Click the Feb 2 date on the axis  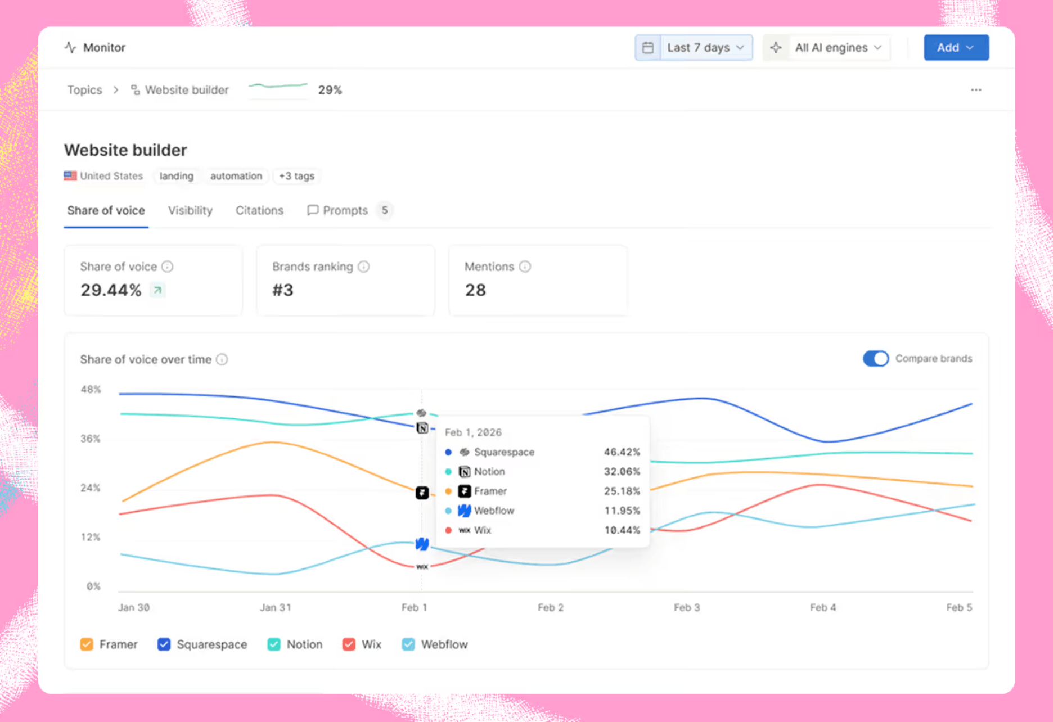[x=551, y=607]
